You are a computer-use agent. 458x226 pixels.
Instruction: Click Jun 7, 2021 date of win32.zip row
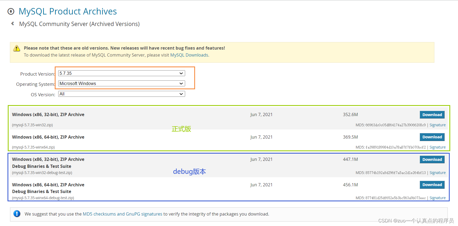pyautogui.click(x=261, y=114)
